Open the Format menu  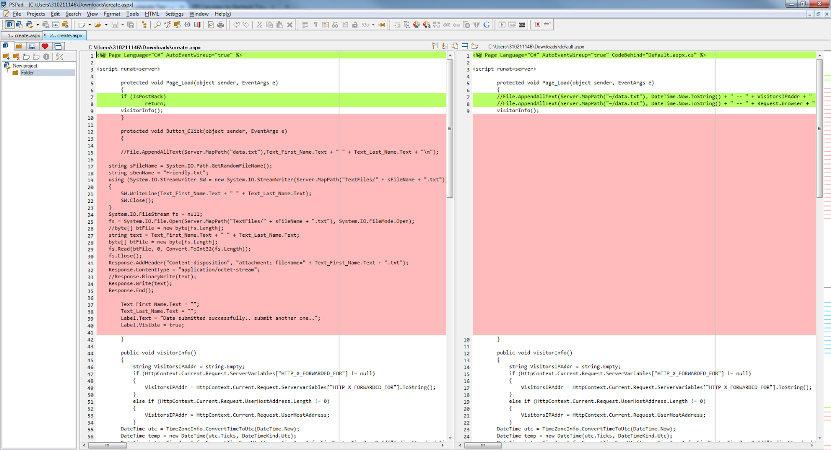click(112, 14)
